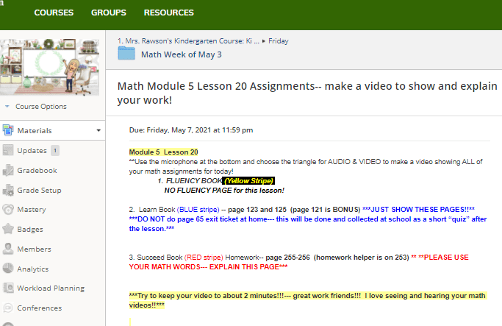This screenshot has height=326, width=502.
Task: Open the Updates page
Action: pos(32,150)
